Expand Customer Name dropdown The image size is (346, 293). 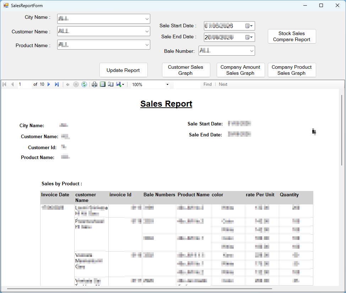(147, 32)
